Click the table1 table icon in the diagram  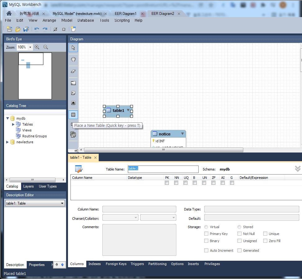coord(109,110)
